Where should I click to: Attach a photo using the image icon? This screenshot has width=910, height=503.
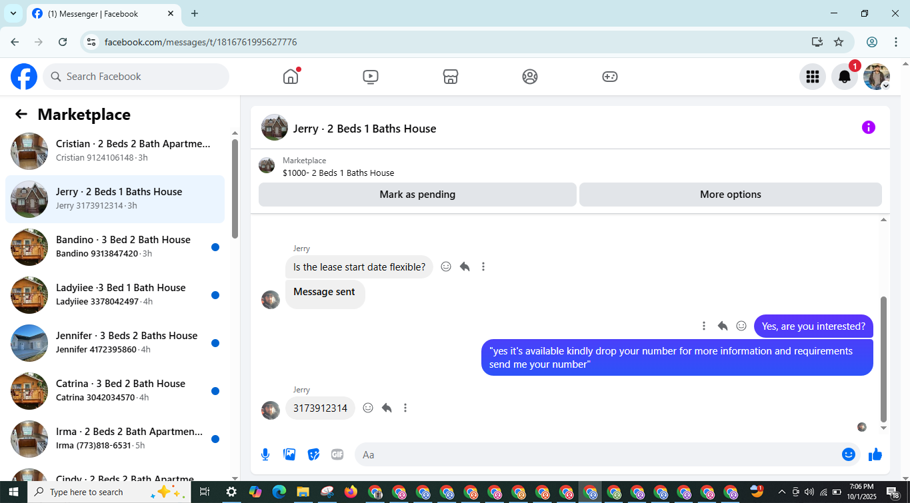click(289, 454)
